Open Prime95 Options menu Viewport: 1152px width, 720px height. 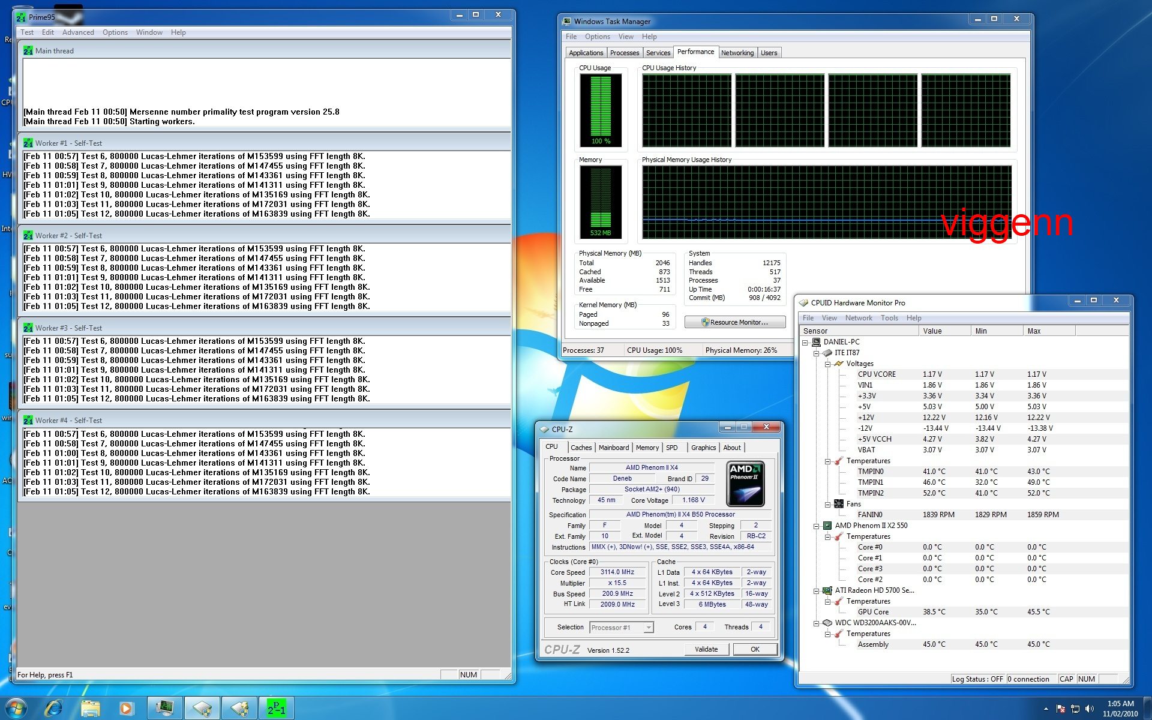pyautogui.click(x=115, y=32)
